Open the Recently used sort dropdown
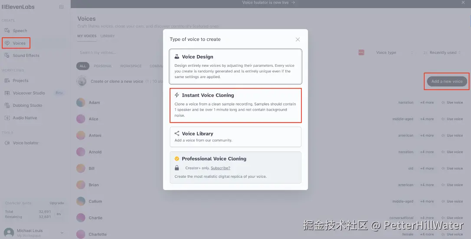The height and width of the screenshot is (239, 471). coord(442,52)
